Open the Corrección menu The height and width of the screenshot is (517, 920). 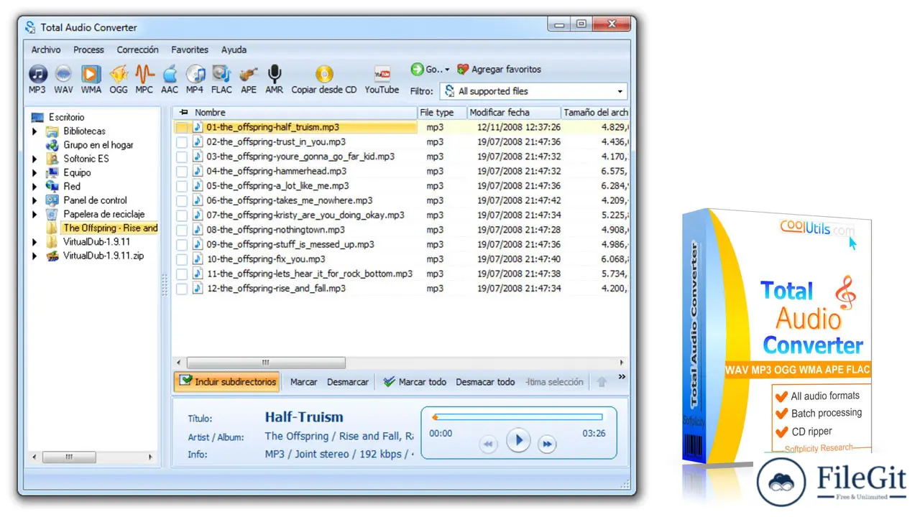tap(137, 50)
